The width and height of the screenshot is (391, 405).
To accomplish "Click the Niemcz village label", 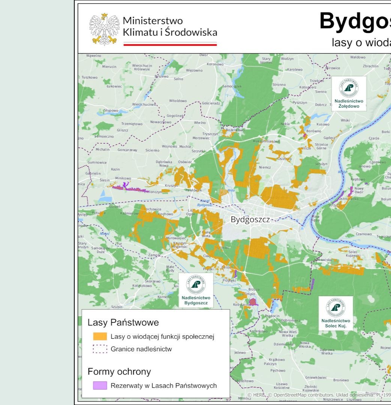I will [x=265, y=167].
